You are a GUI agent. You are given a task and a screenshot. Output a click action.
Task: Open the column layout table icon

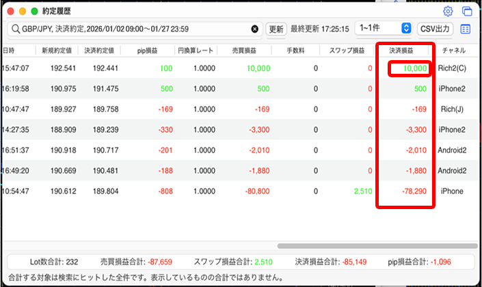(466, 29)
